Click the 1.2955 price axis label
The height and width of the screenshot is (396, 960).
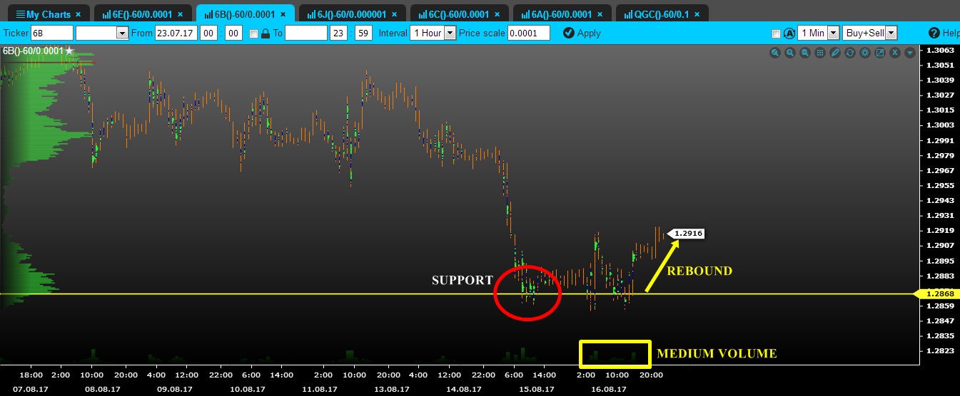(939, 185)
